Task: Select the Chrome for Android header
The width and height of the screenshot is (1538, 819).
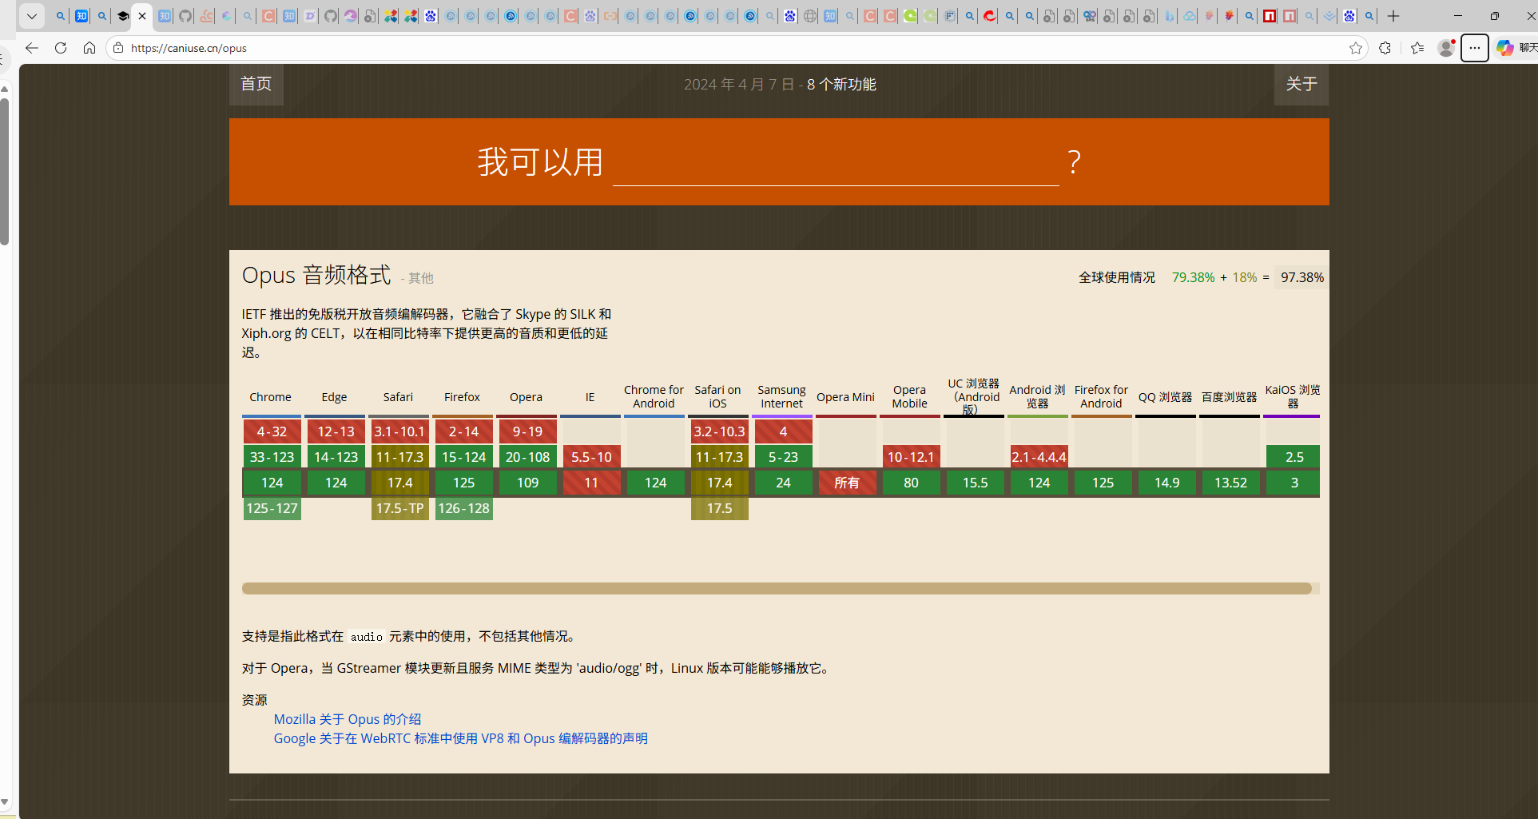Action: 654,397
